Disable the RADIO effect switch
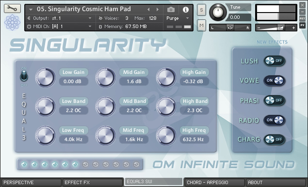Viewport: 308px width, 187px height. (x=274, y=120)
